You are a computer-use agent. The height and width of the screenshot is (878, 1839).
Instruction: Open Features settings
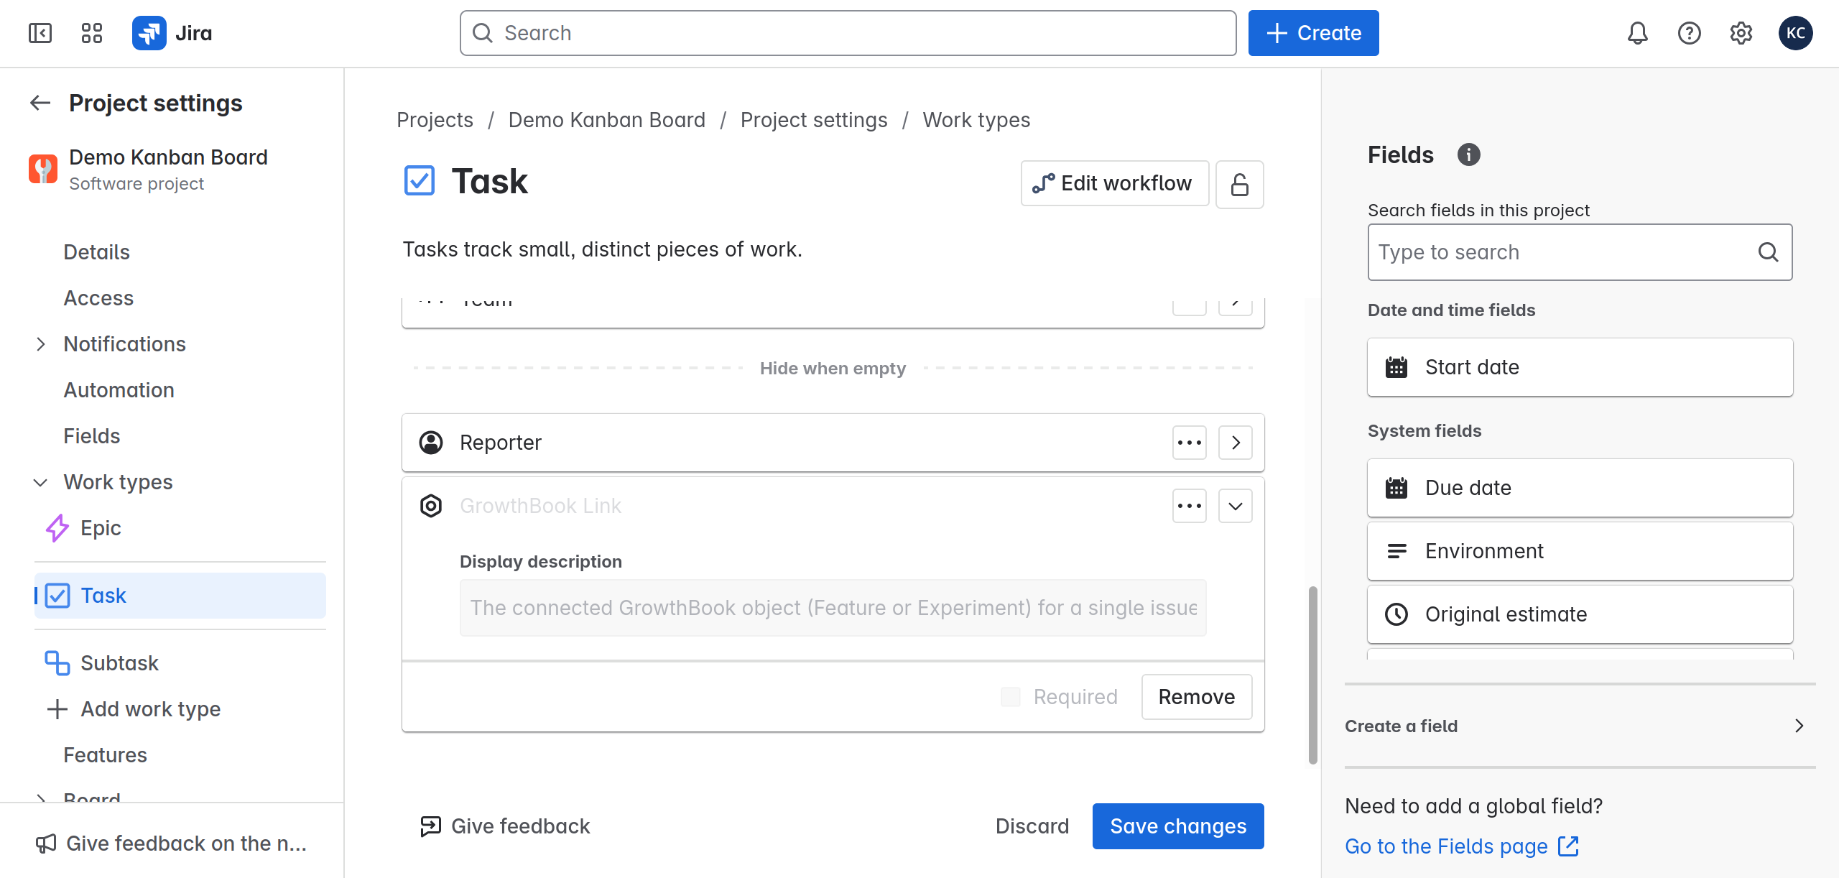point(106,755)
